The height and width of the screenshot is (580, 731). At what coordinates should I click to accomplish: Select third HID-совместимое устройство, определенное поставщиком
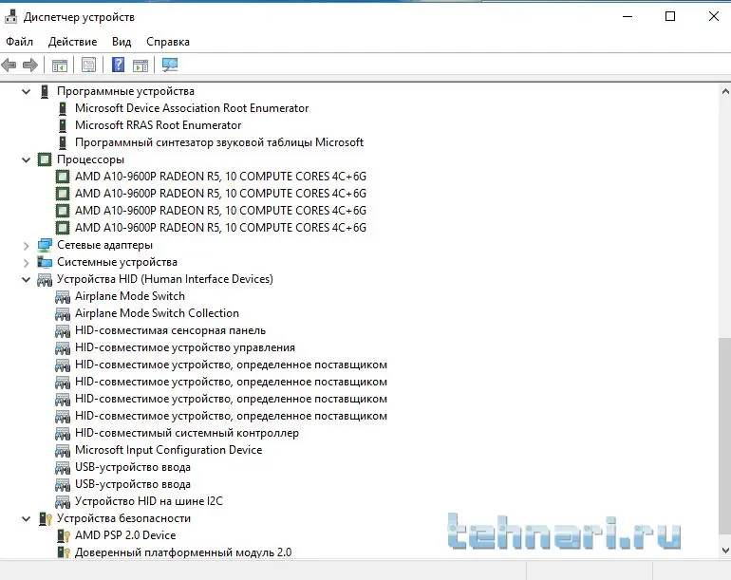coord(231,399)
